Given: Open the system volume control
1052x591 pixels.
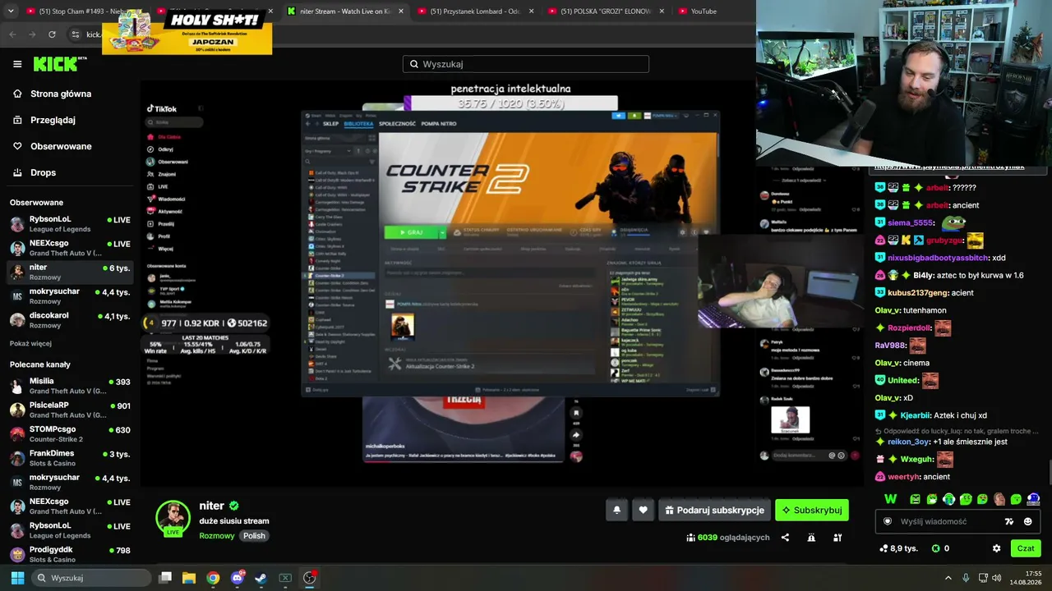Looking at the screenshot, I should pos(997,578).
